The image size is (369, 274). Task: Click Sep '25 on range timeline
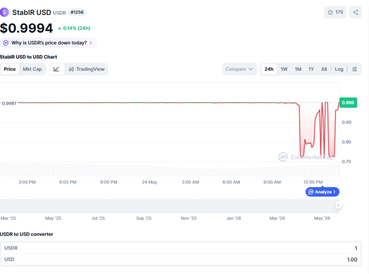tap(144, 218)
